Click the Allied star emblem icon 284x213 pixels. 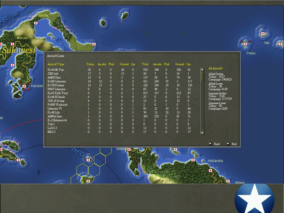pos(254,198)
